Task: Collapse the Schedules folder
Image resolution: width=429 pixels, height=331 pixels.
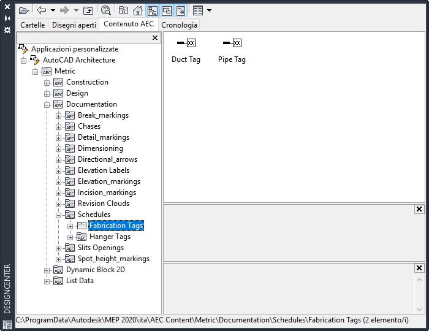Action: 58,215
